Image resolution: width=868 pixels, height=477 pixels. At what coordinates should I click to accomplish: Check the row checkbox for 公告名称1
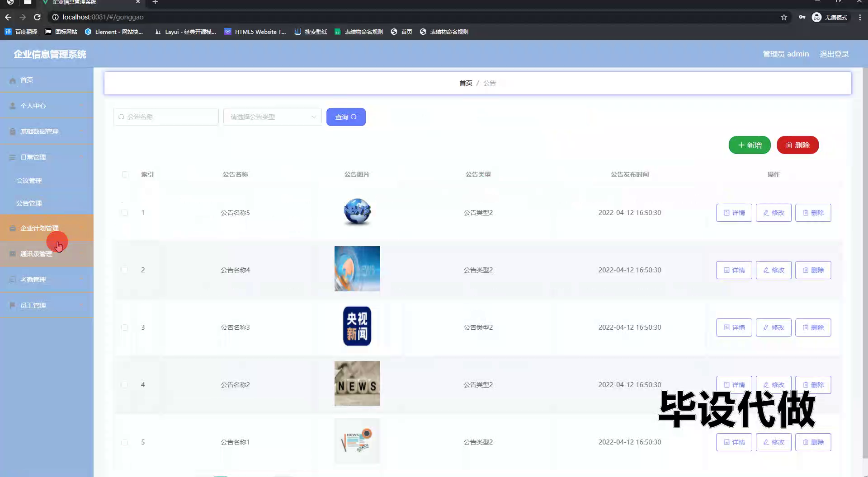124,442
